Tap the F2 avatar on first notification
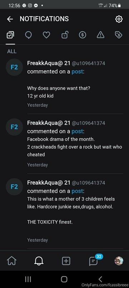Viewport: 129px width, 288px height. (14, 67)
